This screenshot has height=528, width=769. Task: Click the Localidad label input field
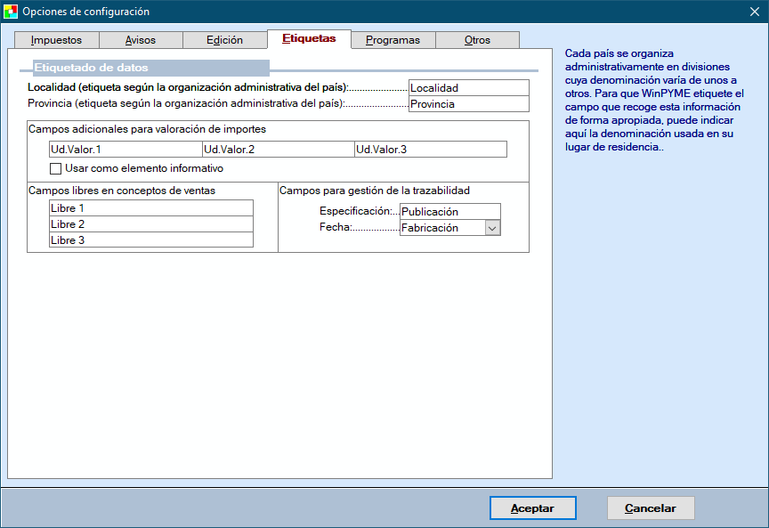click(x=468, y=88)
